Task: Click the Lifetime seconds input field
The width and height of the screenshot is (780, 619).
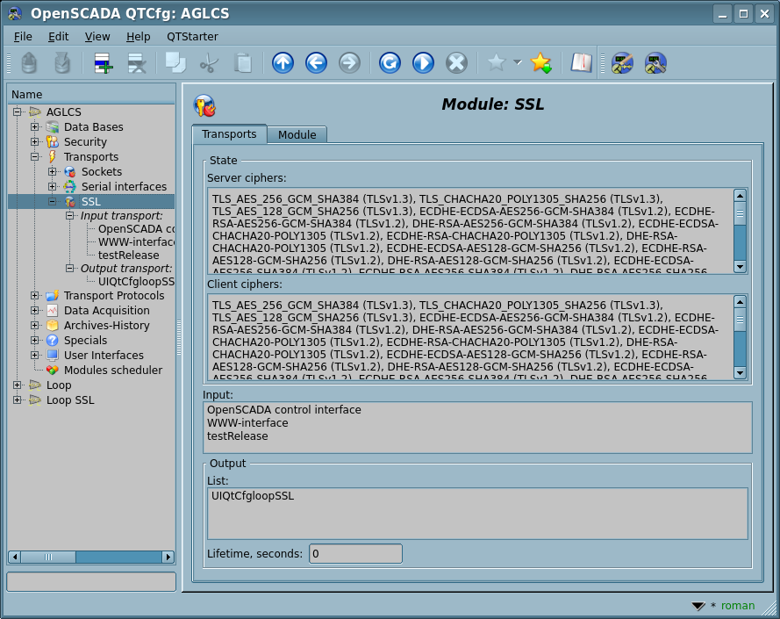Action: pos(355,553)
